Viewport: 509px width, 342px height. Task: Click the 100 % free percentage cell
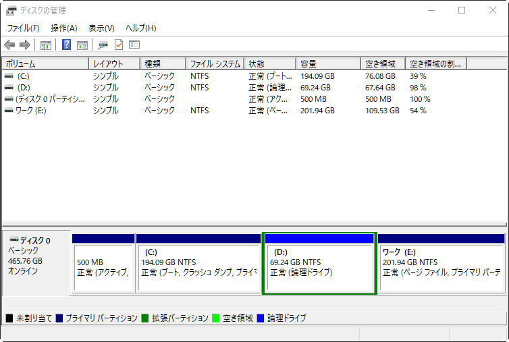(x=420, y=99)
